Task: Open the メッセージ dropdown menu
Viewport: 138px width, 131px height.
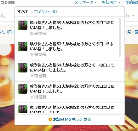Action: [x=85, y=3]
